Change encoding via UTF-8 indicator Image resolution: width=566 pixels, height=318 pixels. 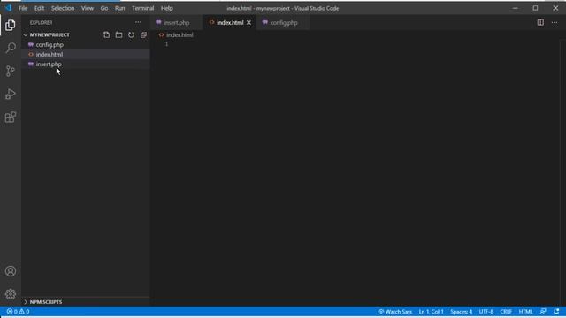click(x=486, y=312)
